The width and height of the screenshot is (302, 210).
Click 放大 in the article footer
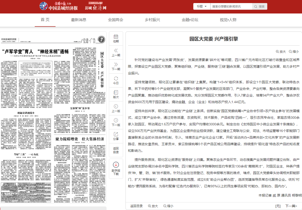point(153,206)
